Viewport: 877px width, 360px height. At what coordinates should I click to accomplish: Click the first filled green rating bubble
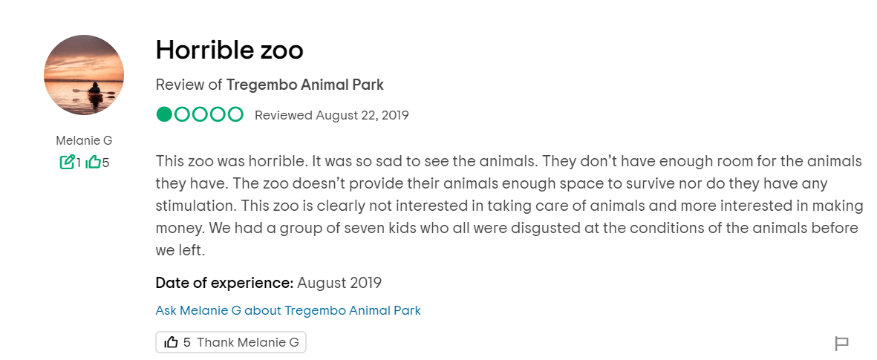coord(164,114)
